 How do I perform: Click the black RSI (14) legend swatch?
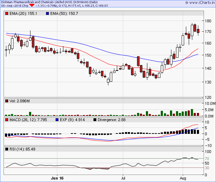(7, 149)
